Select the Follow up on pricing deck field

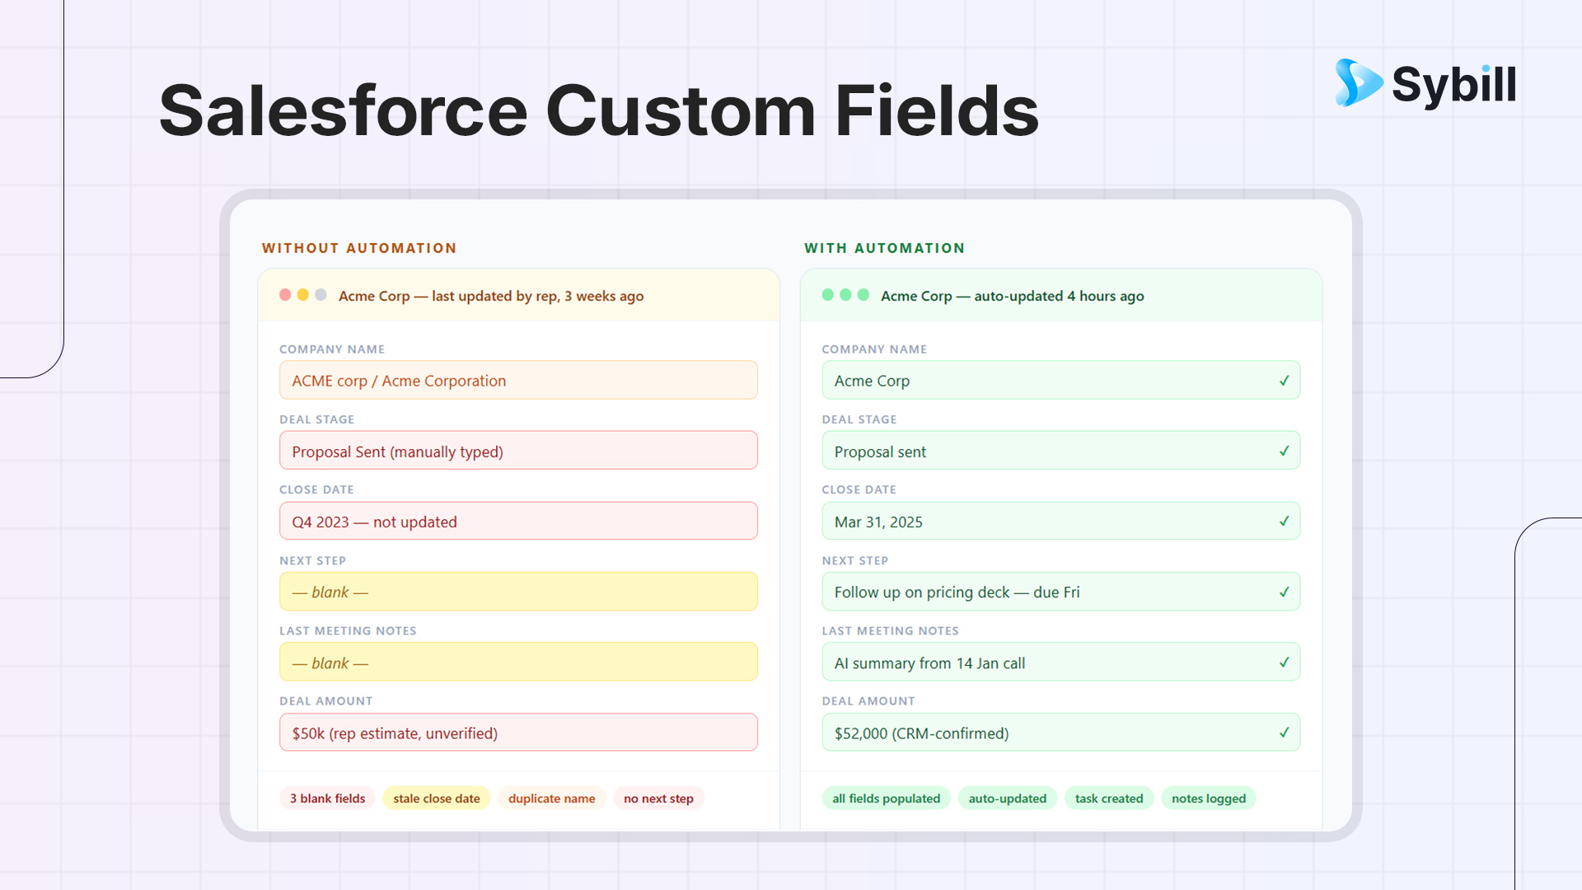pyautogui.click(x=1061, y=592)
